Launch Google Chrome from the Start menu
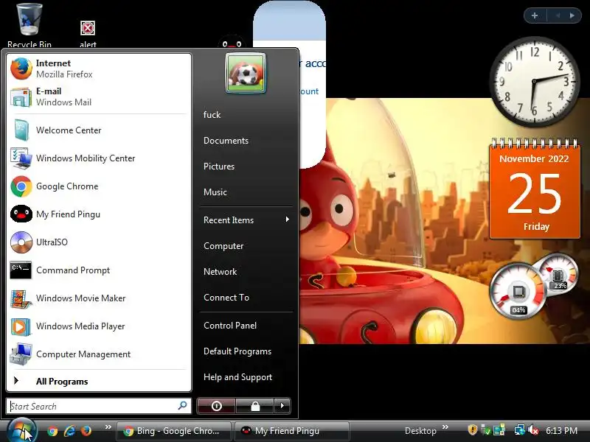Screen dimensions: 590x442 click(99, 186)
